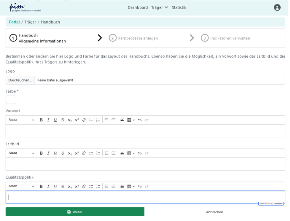Image resolution: width=290 pixels, height=221 pixels.
Task: Click Durchsuchen to choose a logo file
Action: point(20,81)
